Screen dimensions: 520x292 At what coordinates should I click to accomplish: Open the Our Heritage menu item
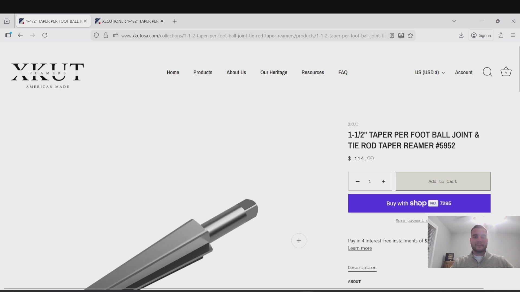pos(274,72)
